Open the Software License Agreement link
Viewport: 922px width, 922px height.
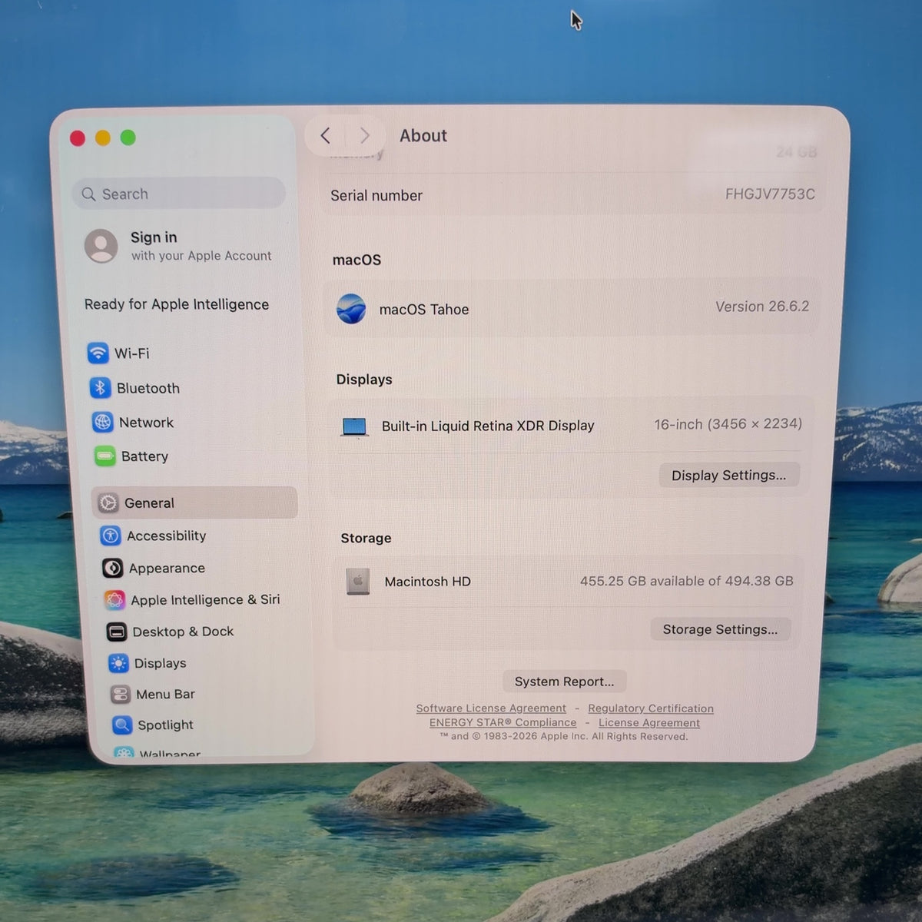491,708
